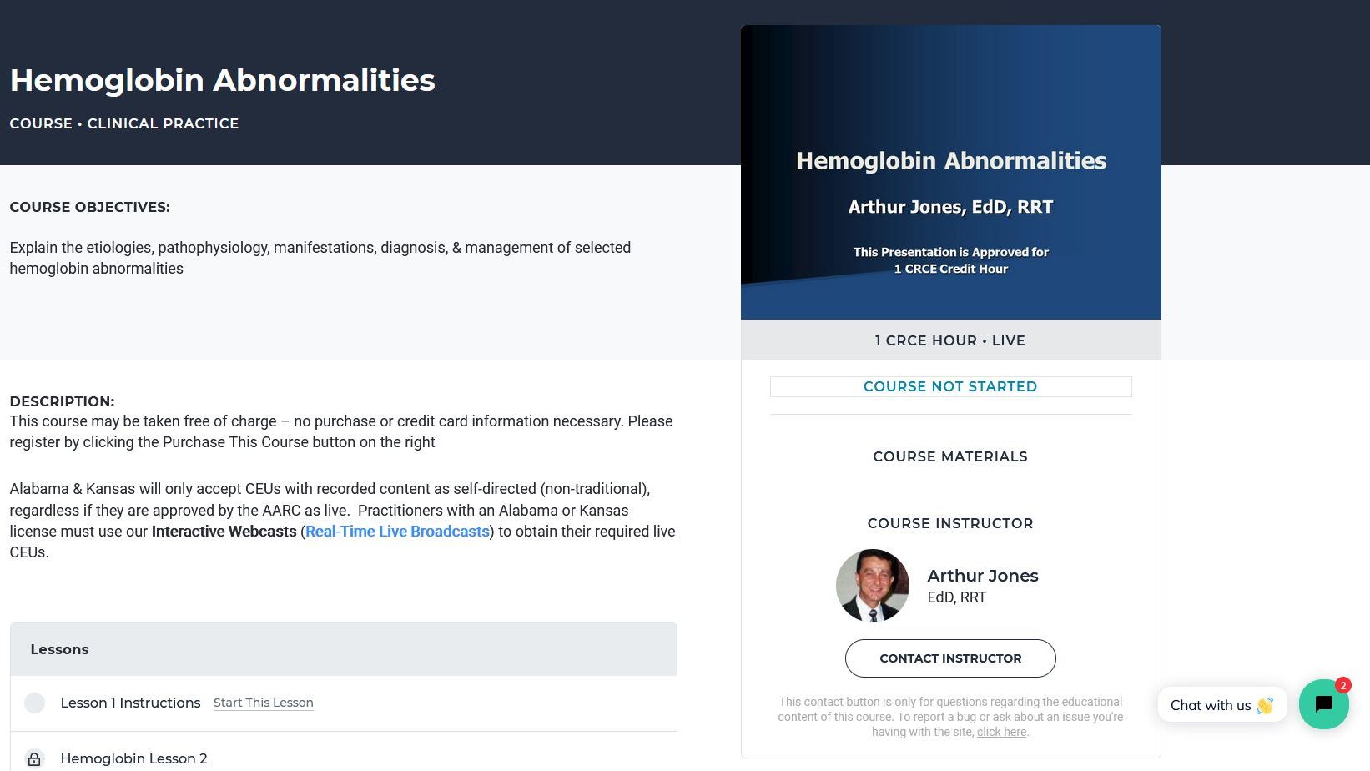
Task: Toggle the Lesson 1 completion circle
Action: point(34,703)
